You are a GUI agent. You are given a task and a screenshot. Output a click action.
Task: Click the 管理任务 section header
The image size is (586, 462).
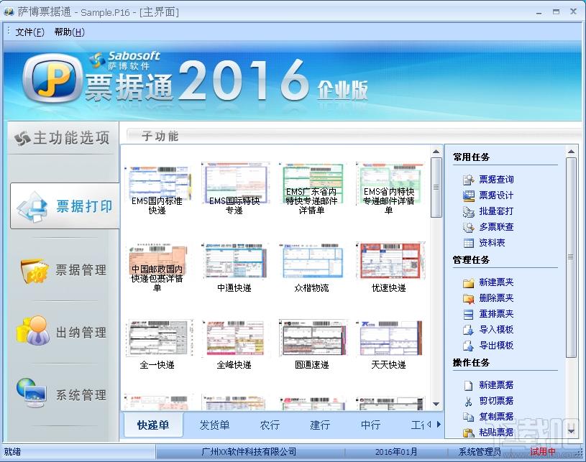[471, 260]
